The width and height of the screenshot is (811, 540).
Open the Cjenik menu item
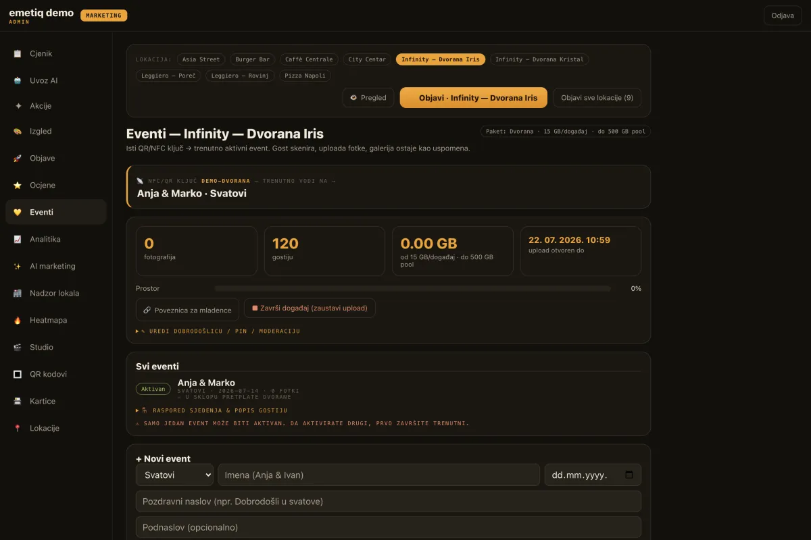click(56, 54)
